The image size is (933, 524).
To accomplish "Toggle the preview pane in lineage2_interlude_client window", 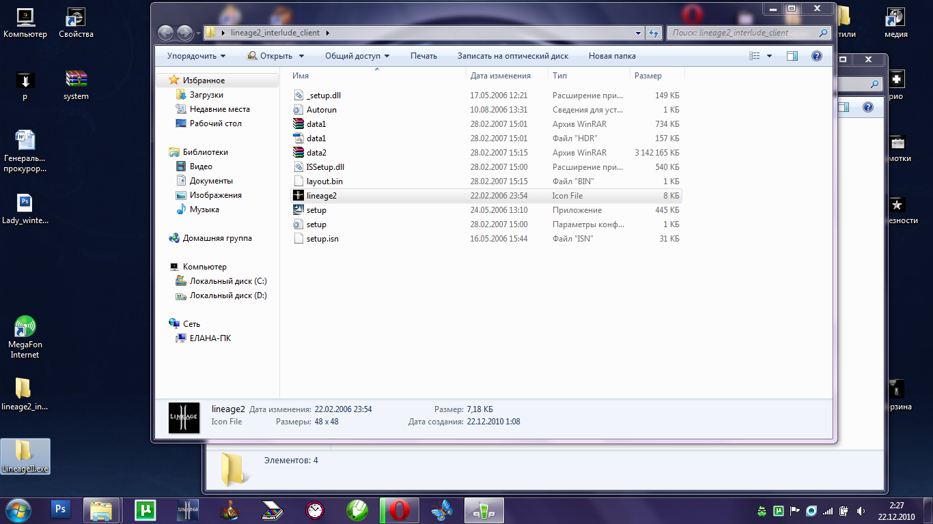I will click(x=792, y=56).
